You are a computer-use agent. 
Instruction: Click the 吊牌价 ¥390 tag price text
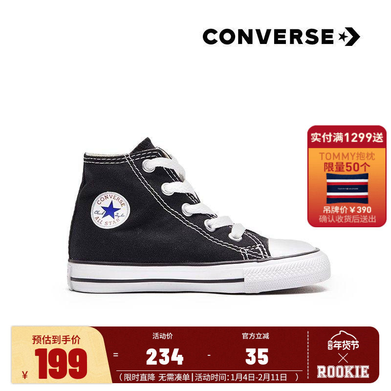(348, 210)
